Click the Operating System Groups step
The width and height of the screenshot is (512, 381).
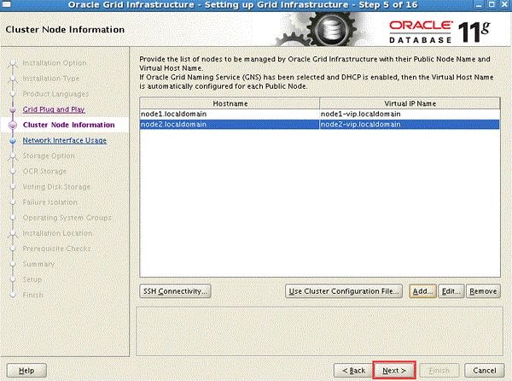[67, 217]
